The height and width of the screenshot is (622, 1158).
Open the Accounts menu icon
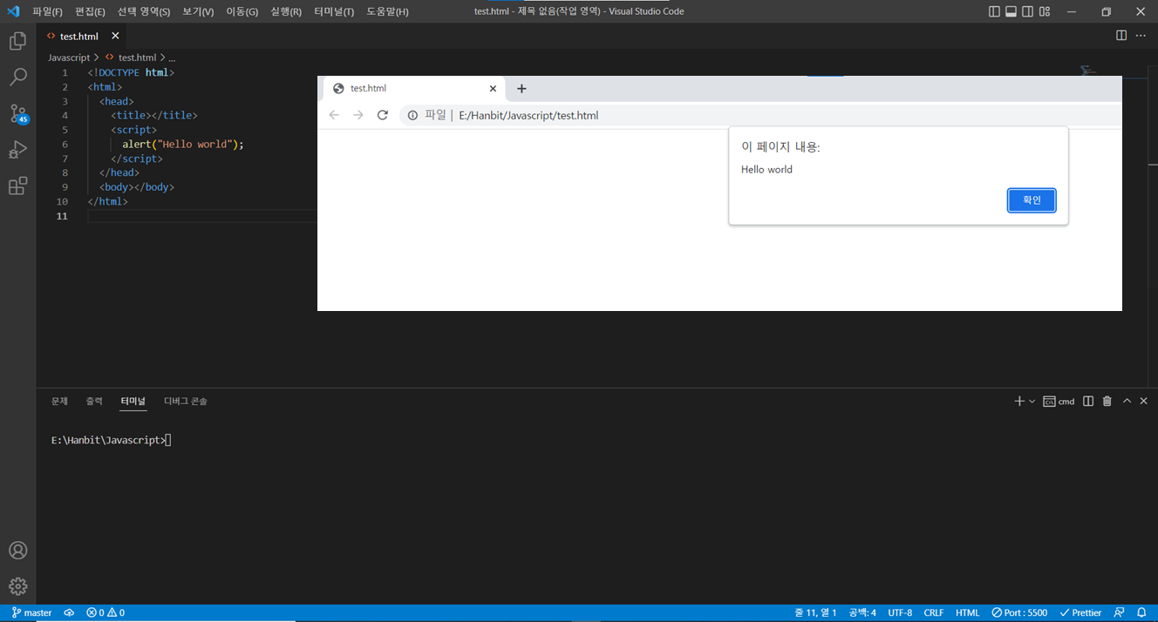click(x=17, y=551)
